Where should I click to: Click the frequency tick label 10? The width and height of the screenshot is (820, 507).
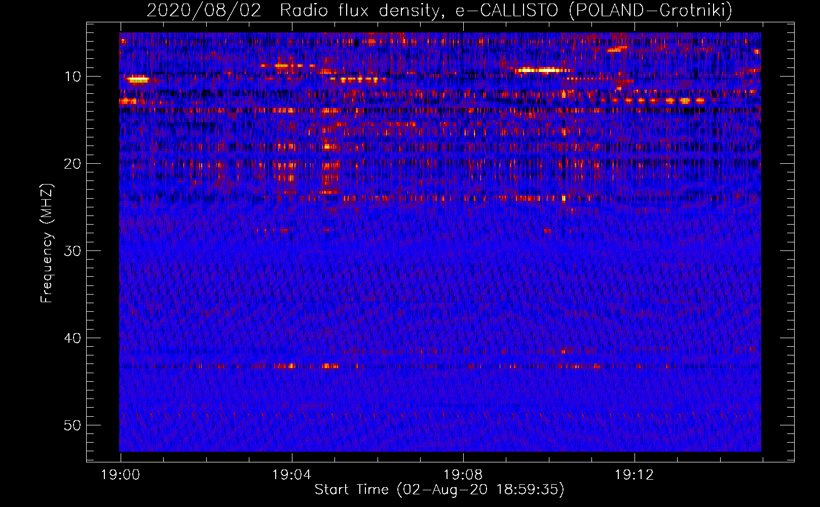tap(73, 77)
